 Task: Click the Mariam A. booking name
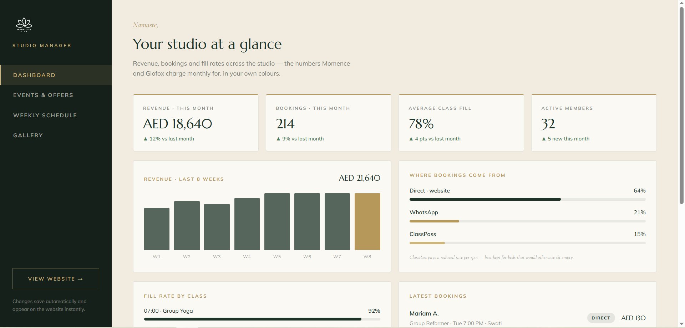tap(424, 313)
